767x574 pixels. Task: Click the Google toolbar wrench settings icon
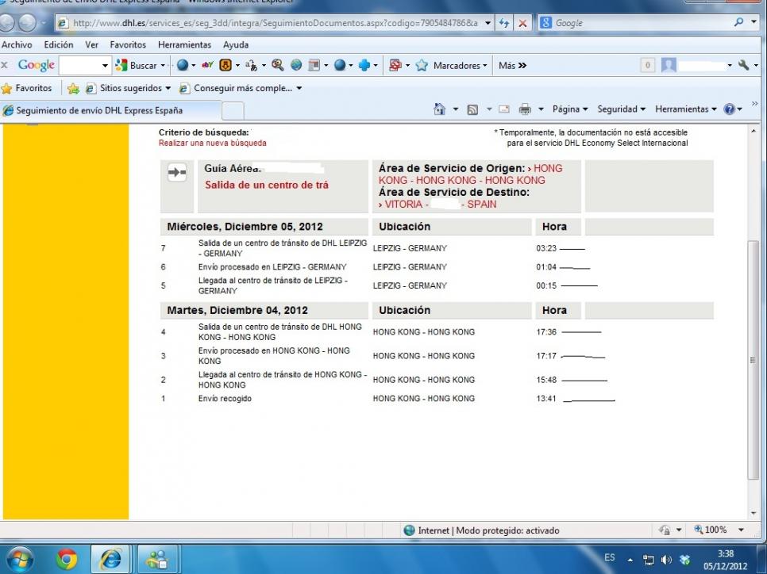743,64
